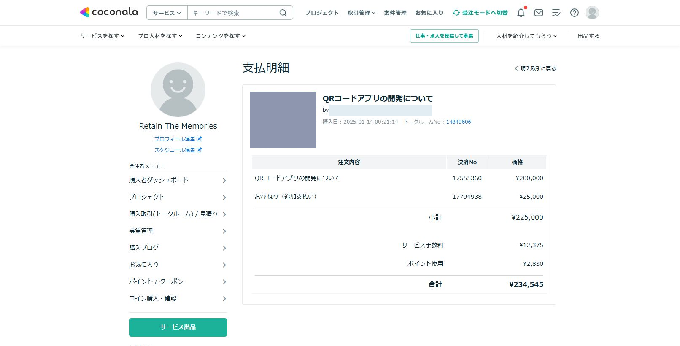The image size is (680, 346).
Task: Click the 仕事・求人を投稿して募集 button
Action: tap(444, 36)
